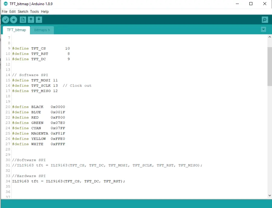Screen dimensions: 272x208
Task: Click the ILI9163 tft declaration on line 34
Action: point(68,181)
